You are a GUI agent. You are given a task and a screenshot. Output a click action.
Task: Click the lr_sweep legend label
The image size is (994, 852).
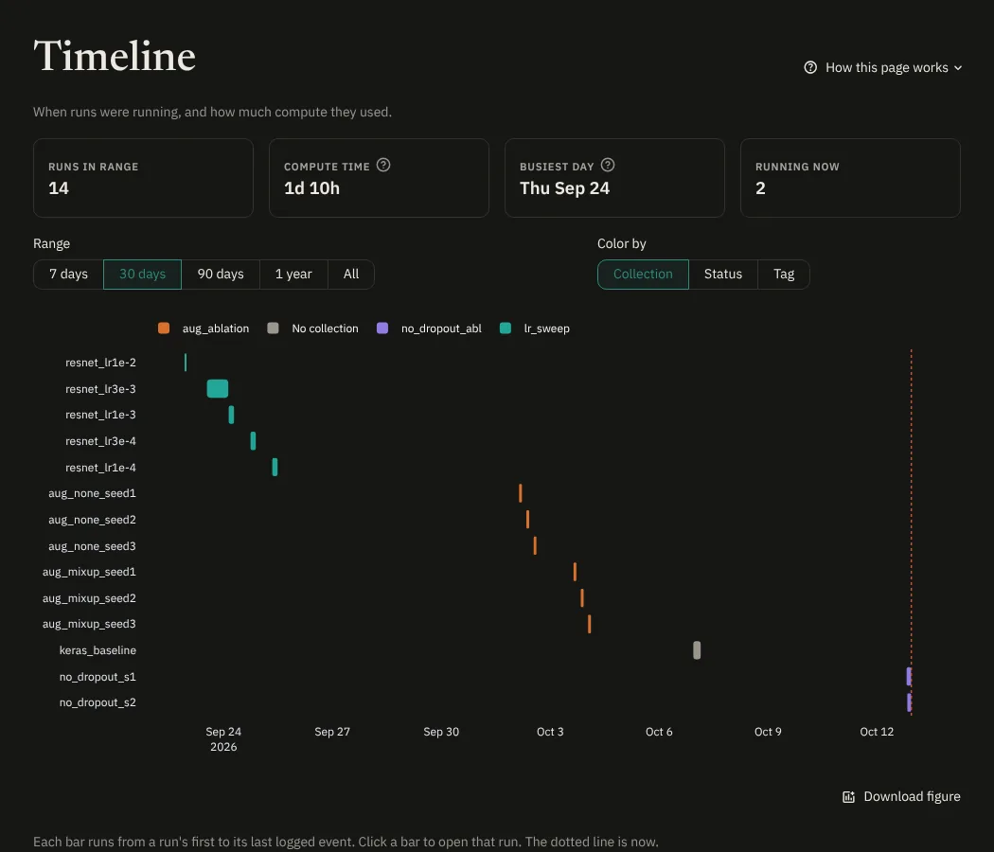(x=546, y=328)
